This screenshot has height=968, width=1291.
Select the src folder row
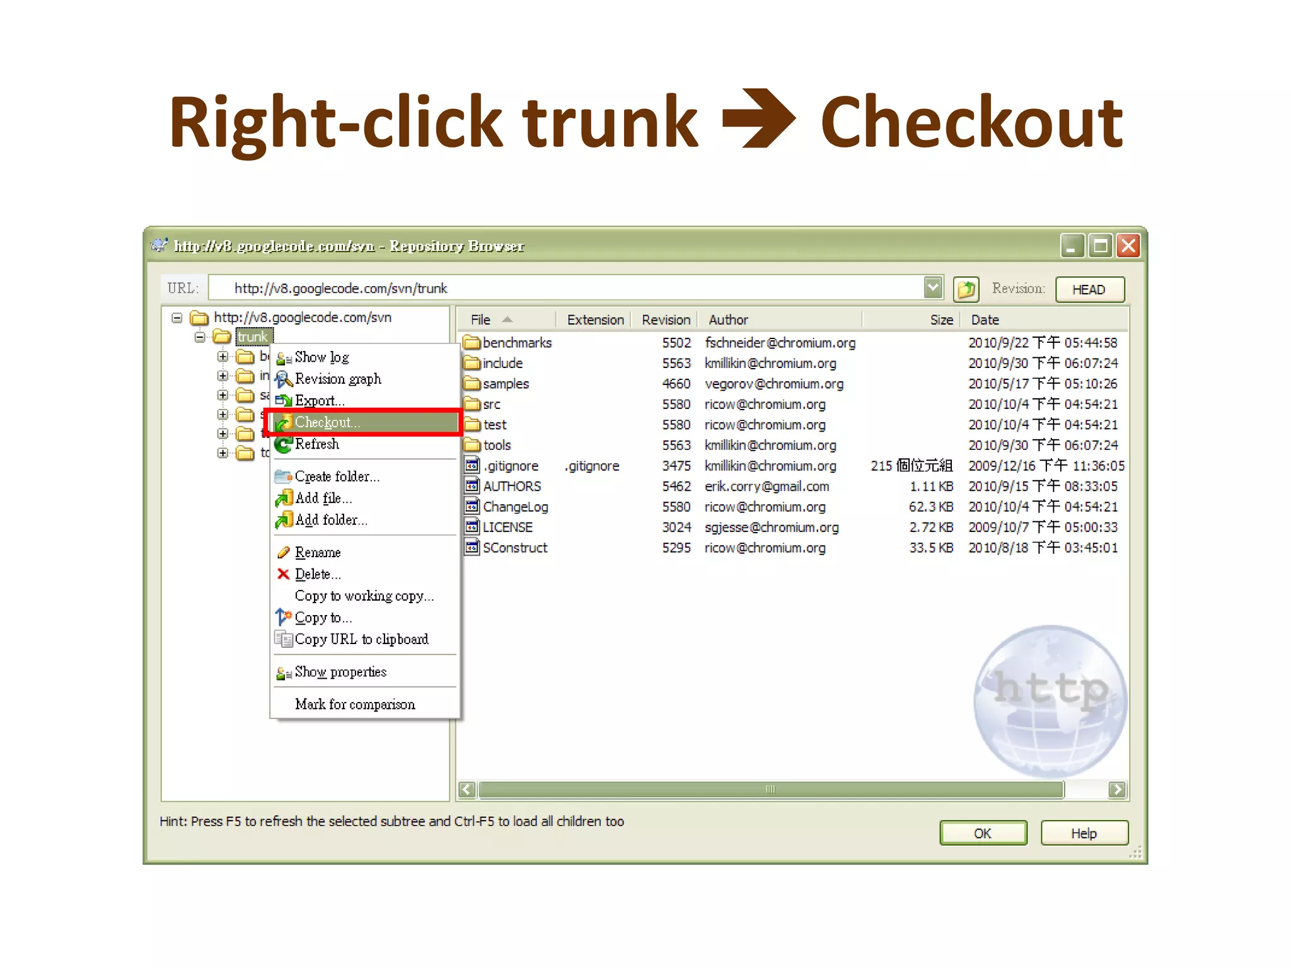tap(794, 405)
